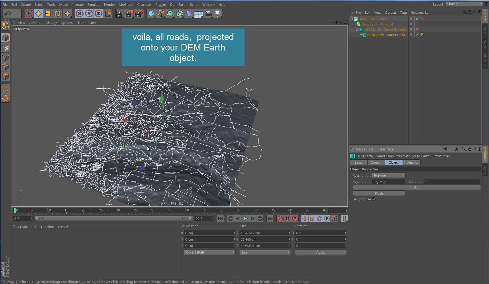Activate the Rotate tool
This screenshot has height=284, width=489.
[57, 13]
